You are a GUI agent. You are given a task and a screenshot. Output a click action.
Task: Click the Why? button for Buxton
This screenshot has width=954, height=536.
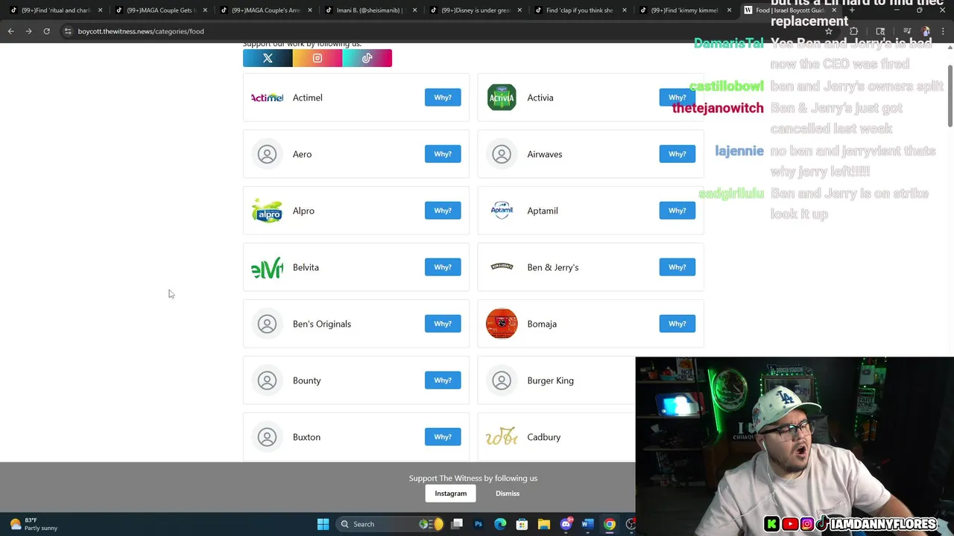tap(443, 437)
